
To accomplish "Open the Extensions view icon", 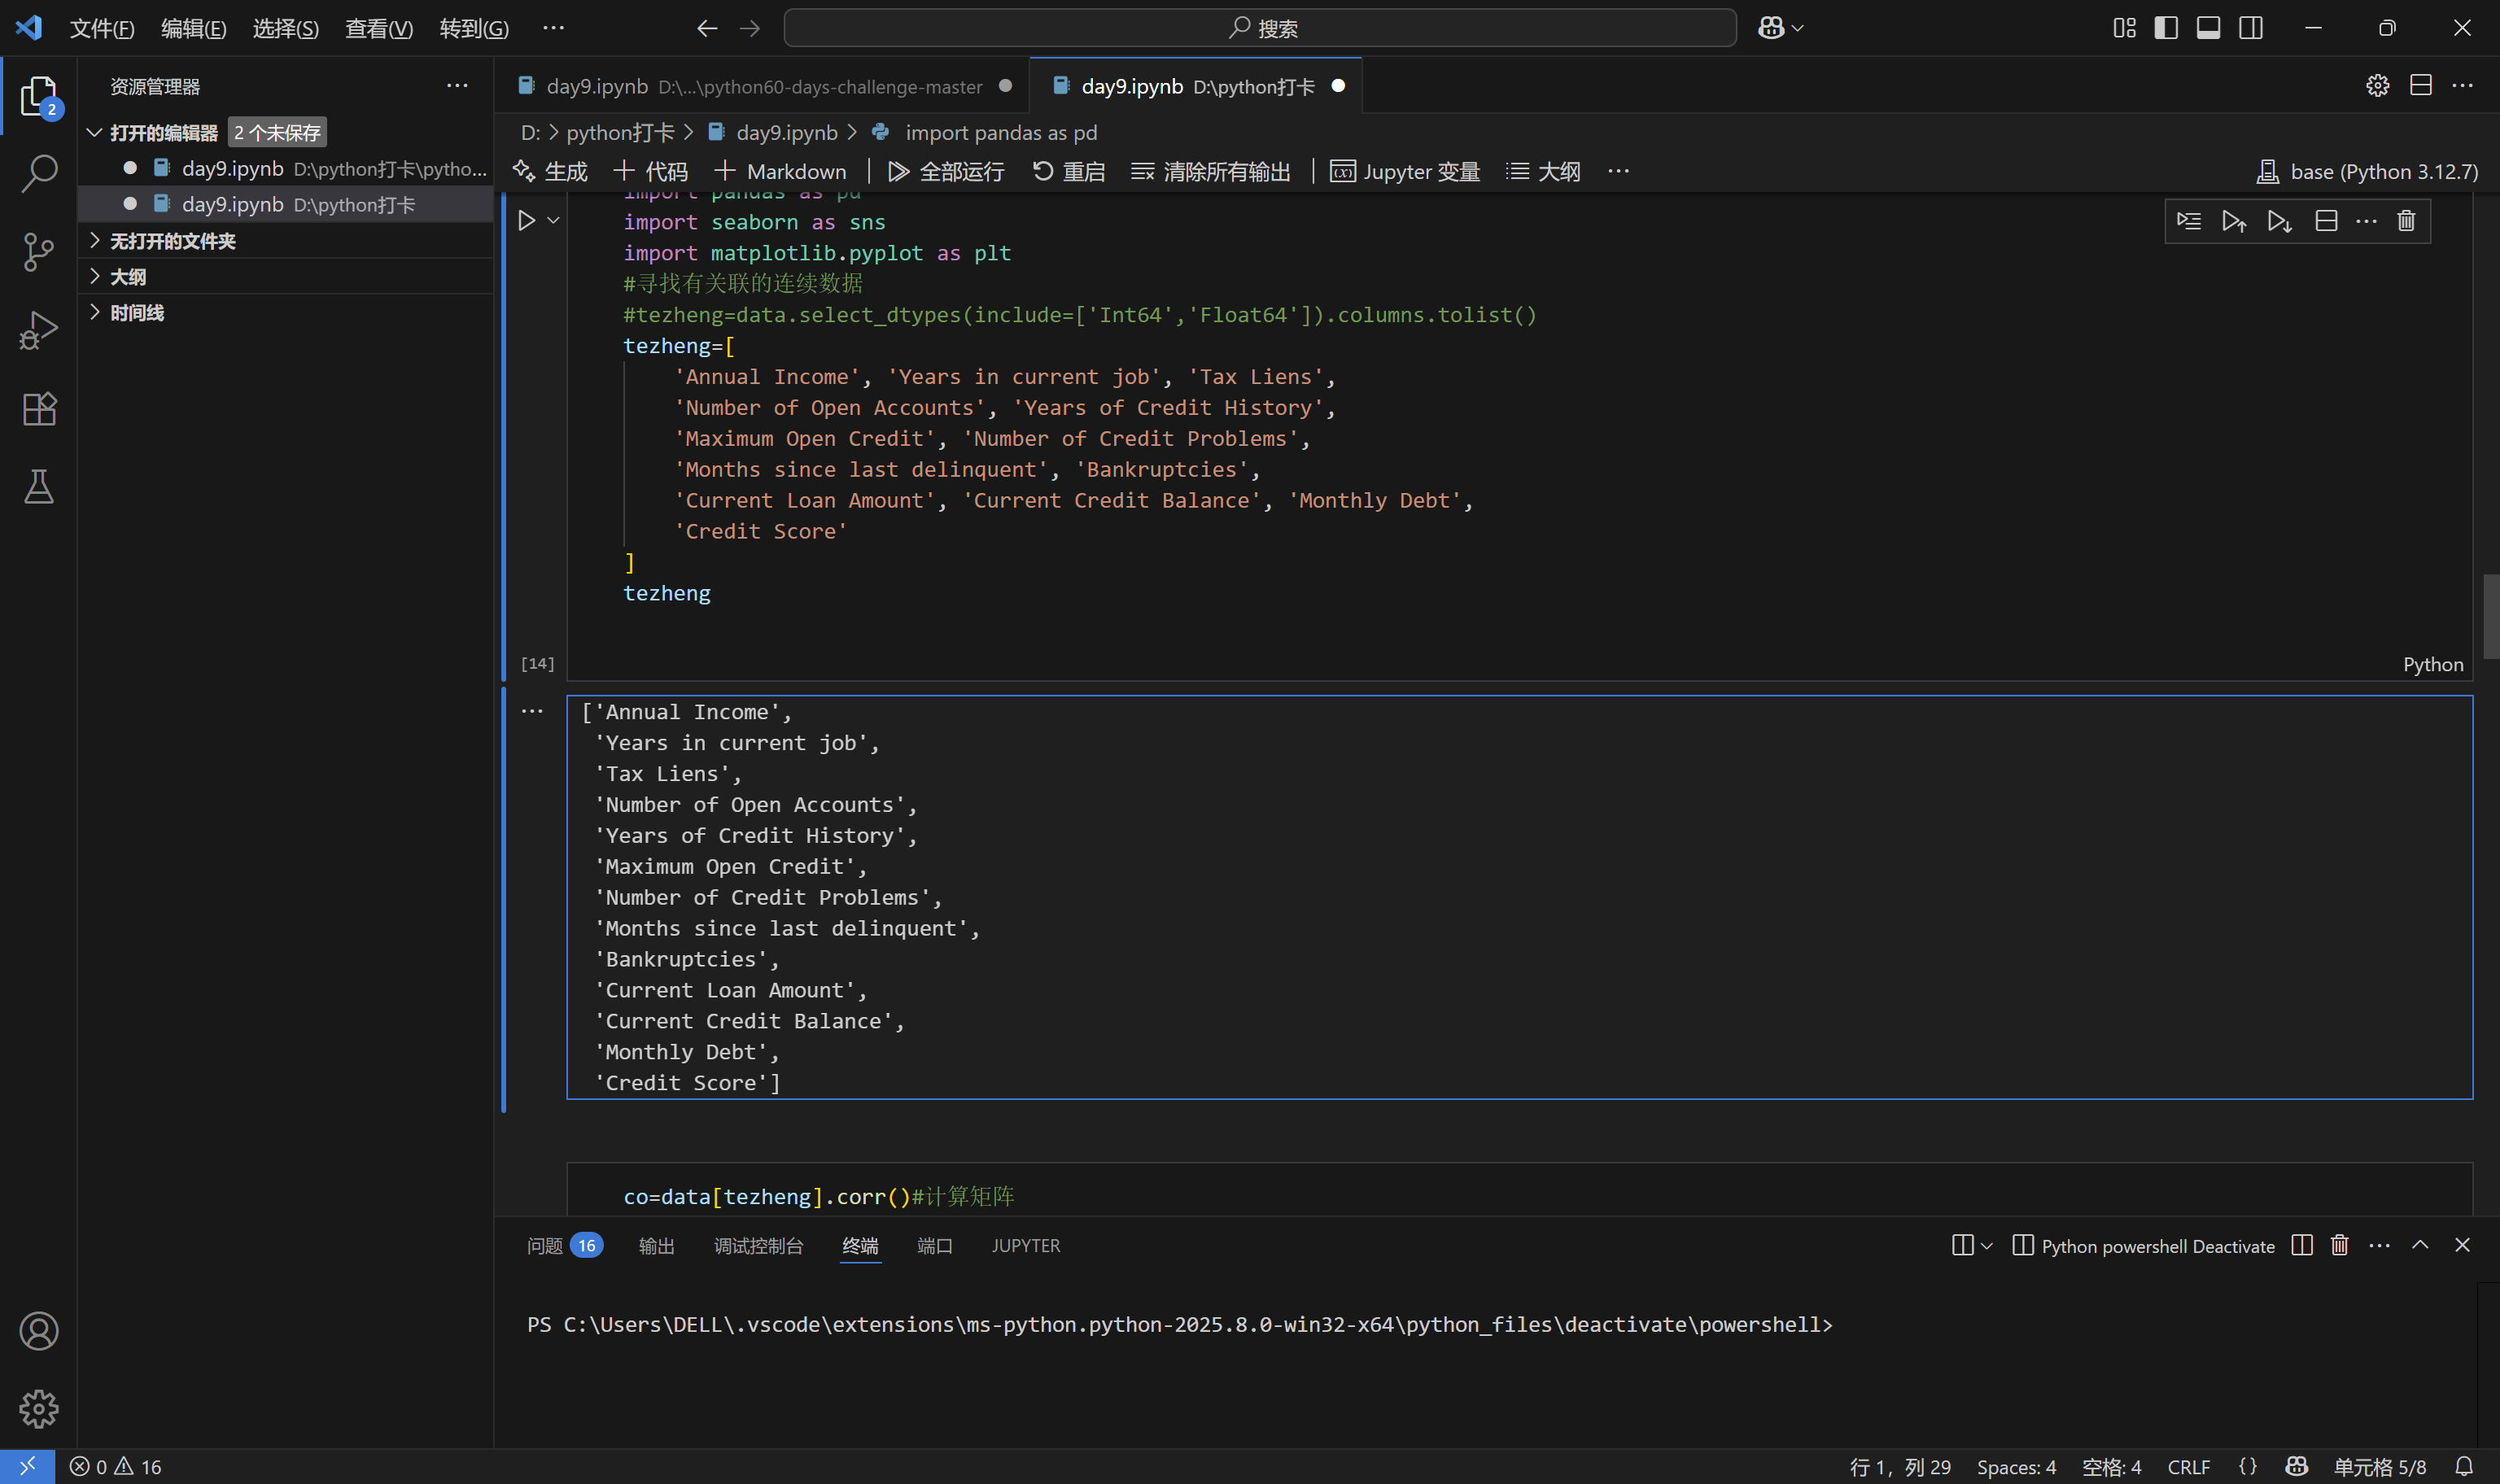I will pyautogui.click(x=38, y=409).
